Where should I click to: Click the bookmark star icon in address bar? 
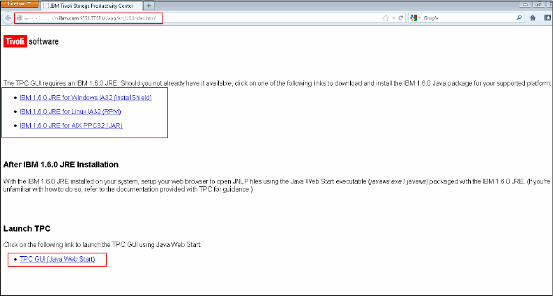click(385, 17)
